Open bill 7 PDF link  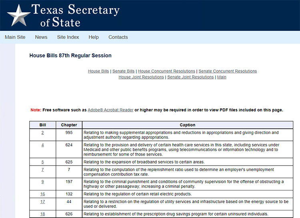[42, 170]
